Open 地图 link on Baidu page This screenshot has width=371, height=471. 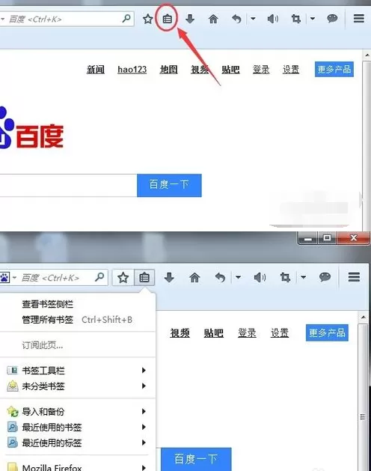click(168, 70)
